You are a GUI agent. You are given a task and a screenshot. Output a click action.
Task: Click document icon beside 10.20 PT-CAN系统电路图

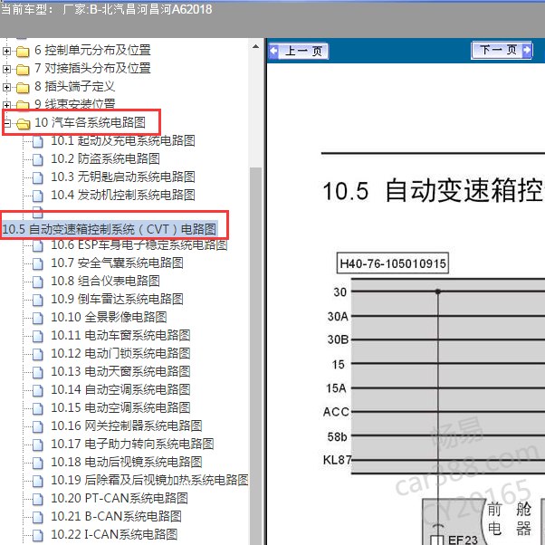[37, 499]
